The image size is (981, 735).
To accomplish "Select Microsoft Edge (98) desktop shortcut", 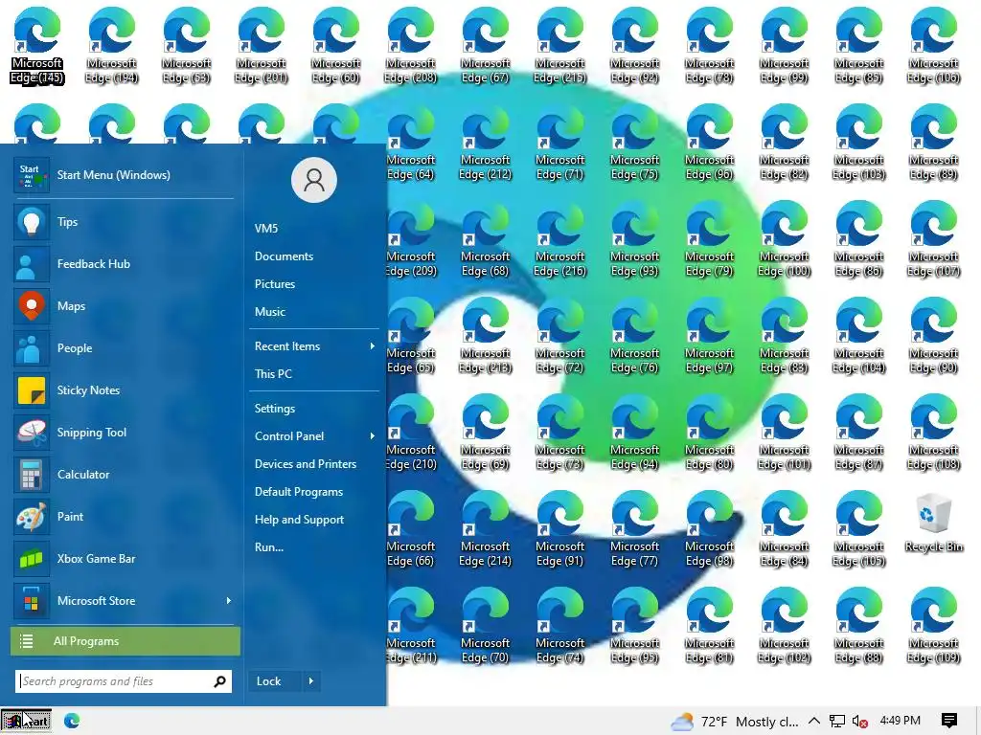I will click(x=709, y=528).
